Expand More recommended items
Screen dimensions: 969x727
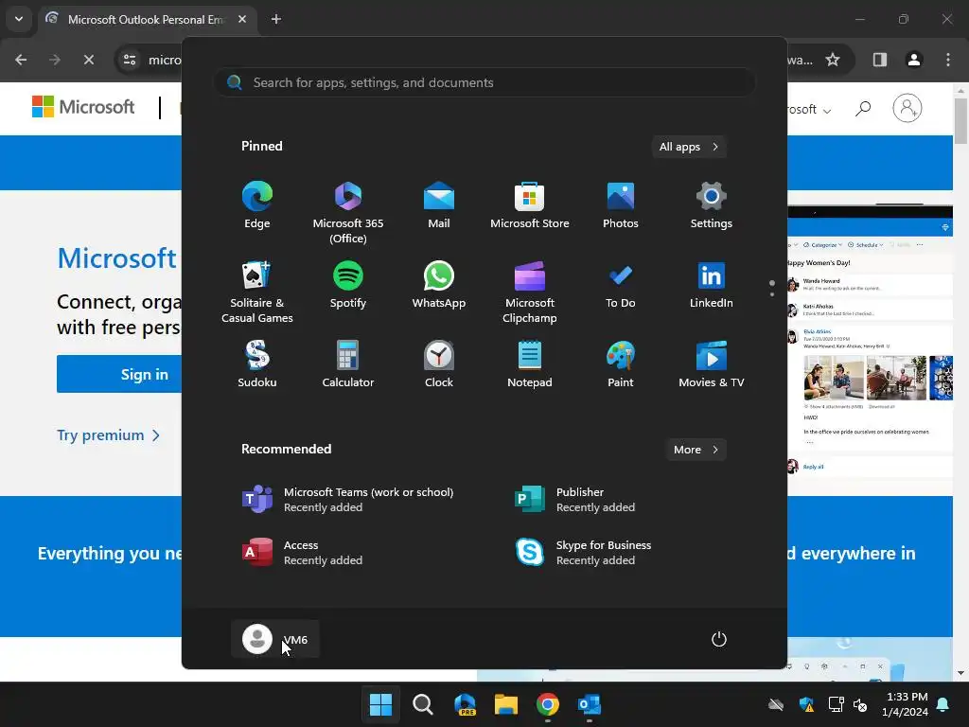point(696,450)
